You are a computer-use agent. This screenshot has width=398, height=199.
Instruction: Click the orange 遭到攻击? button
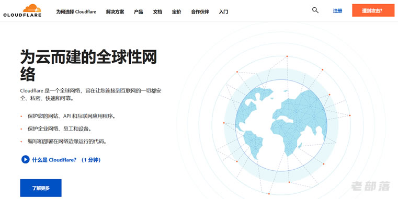point(373,10)
